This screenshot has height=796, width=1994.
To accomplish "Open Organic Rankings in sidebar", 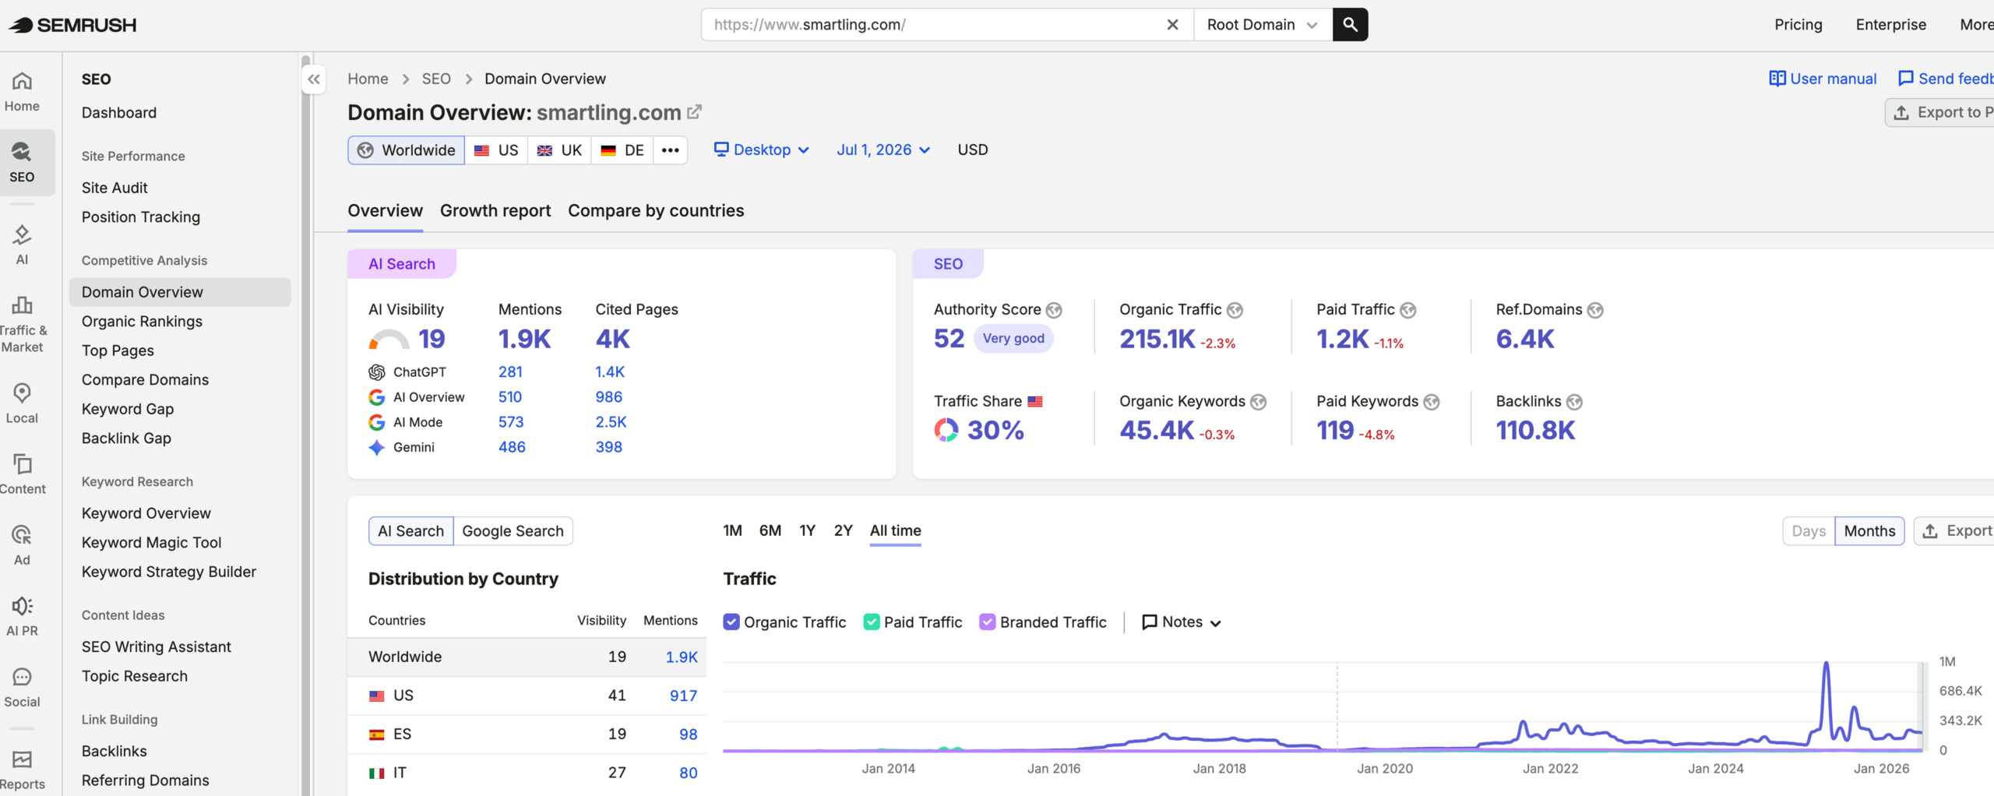I will pos(142,321).
